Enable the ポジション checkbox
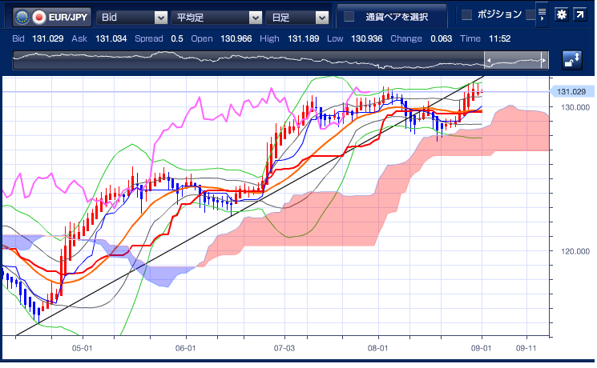The width and height of the screenshot is (597, 368). (466, 15)
